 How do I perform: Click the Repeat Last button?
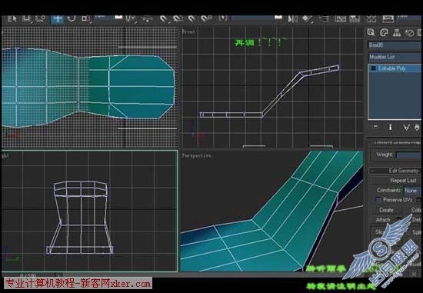tap(395, 180)
